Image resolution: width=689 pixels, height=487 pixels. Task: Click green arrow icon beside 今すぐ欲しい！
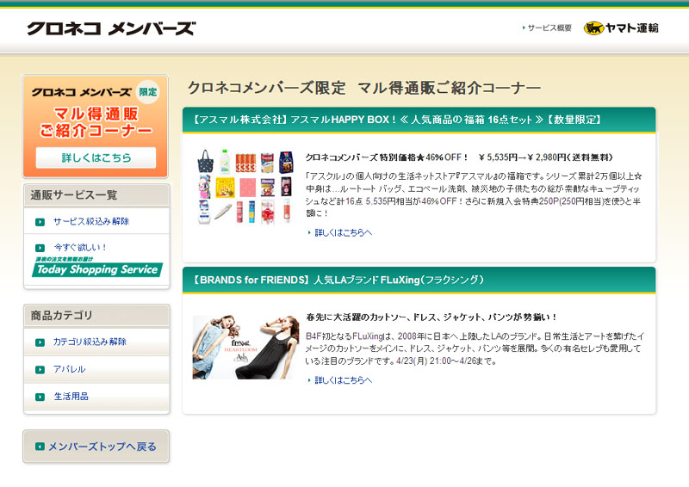tap(40, 248)
